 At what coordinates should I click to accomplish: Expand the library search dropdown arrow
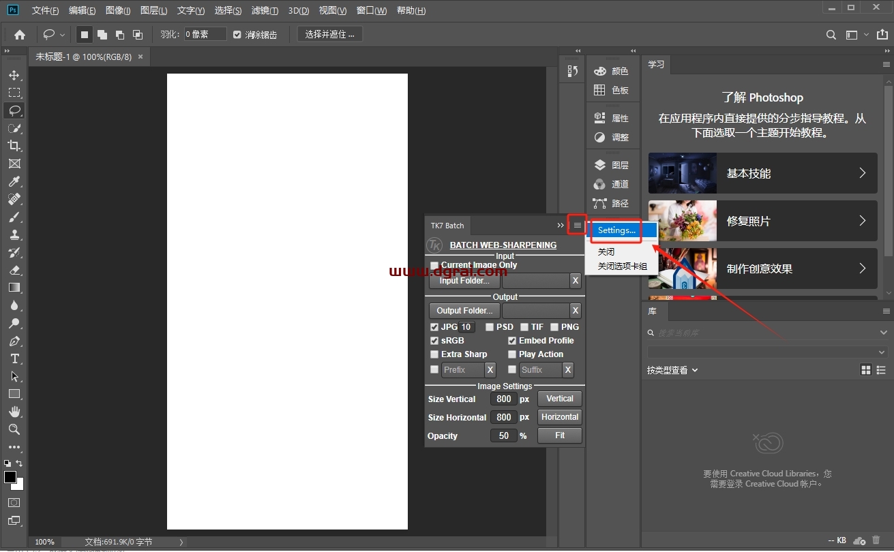(884, 333)
